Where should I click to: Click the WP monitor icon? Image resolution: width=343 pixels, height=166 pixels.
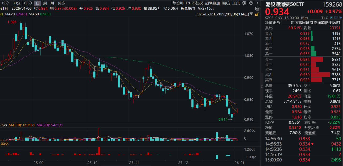coord(257,8)
